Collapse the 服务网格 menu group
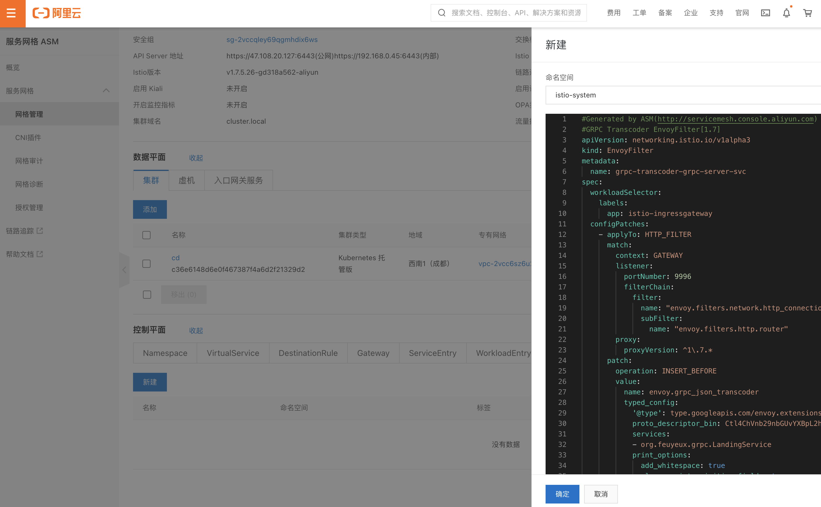This screenshot has height=507, width=821. [x=106, y=90]
